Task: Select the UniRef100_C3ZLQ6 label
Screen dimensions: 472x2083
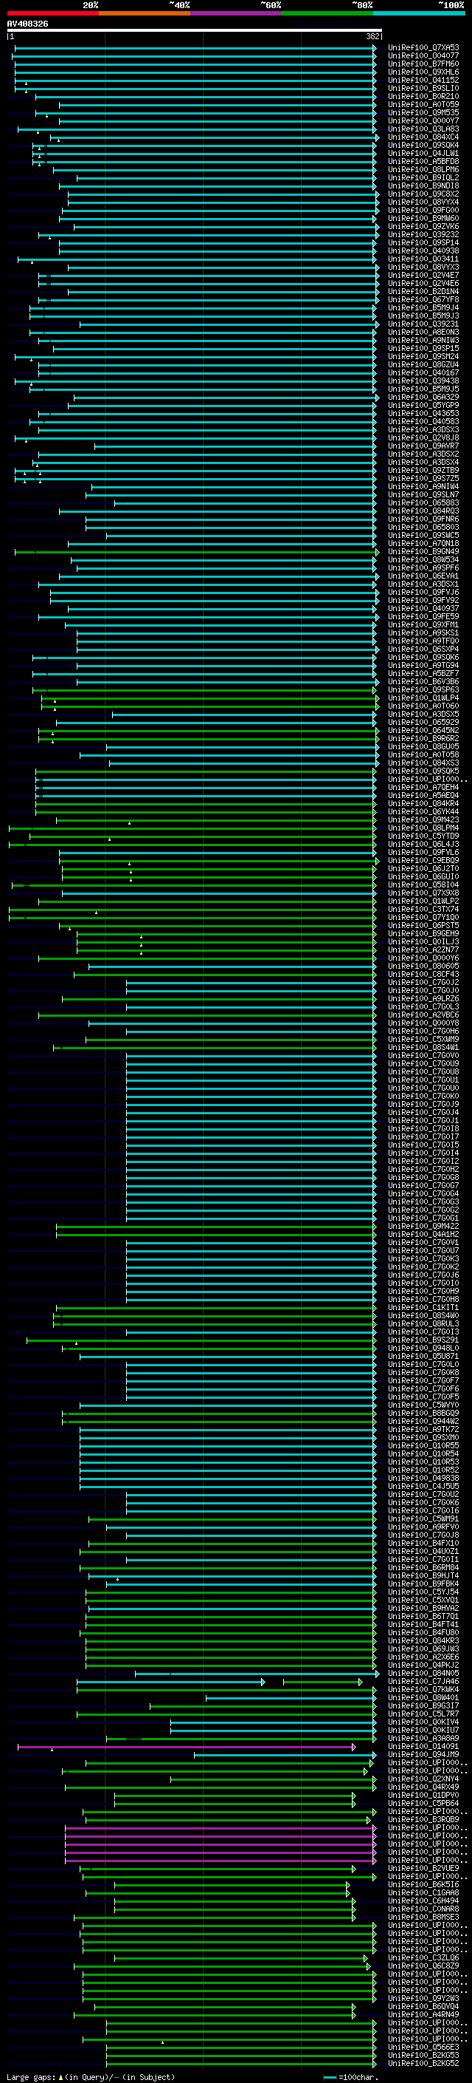Action: click(423, 1957)
